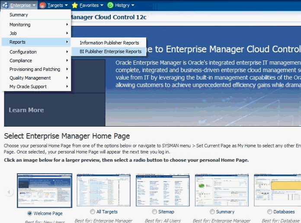Click the Select Enterprise Manager Home Page heading
The image size is (301, 223).
67,136
